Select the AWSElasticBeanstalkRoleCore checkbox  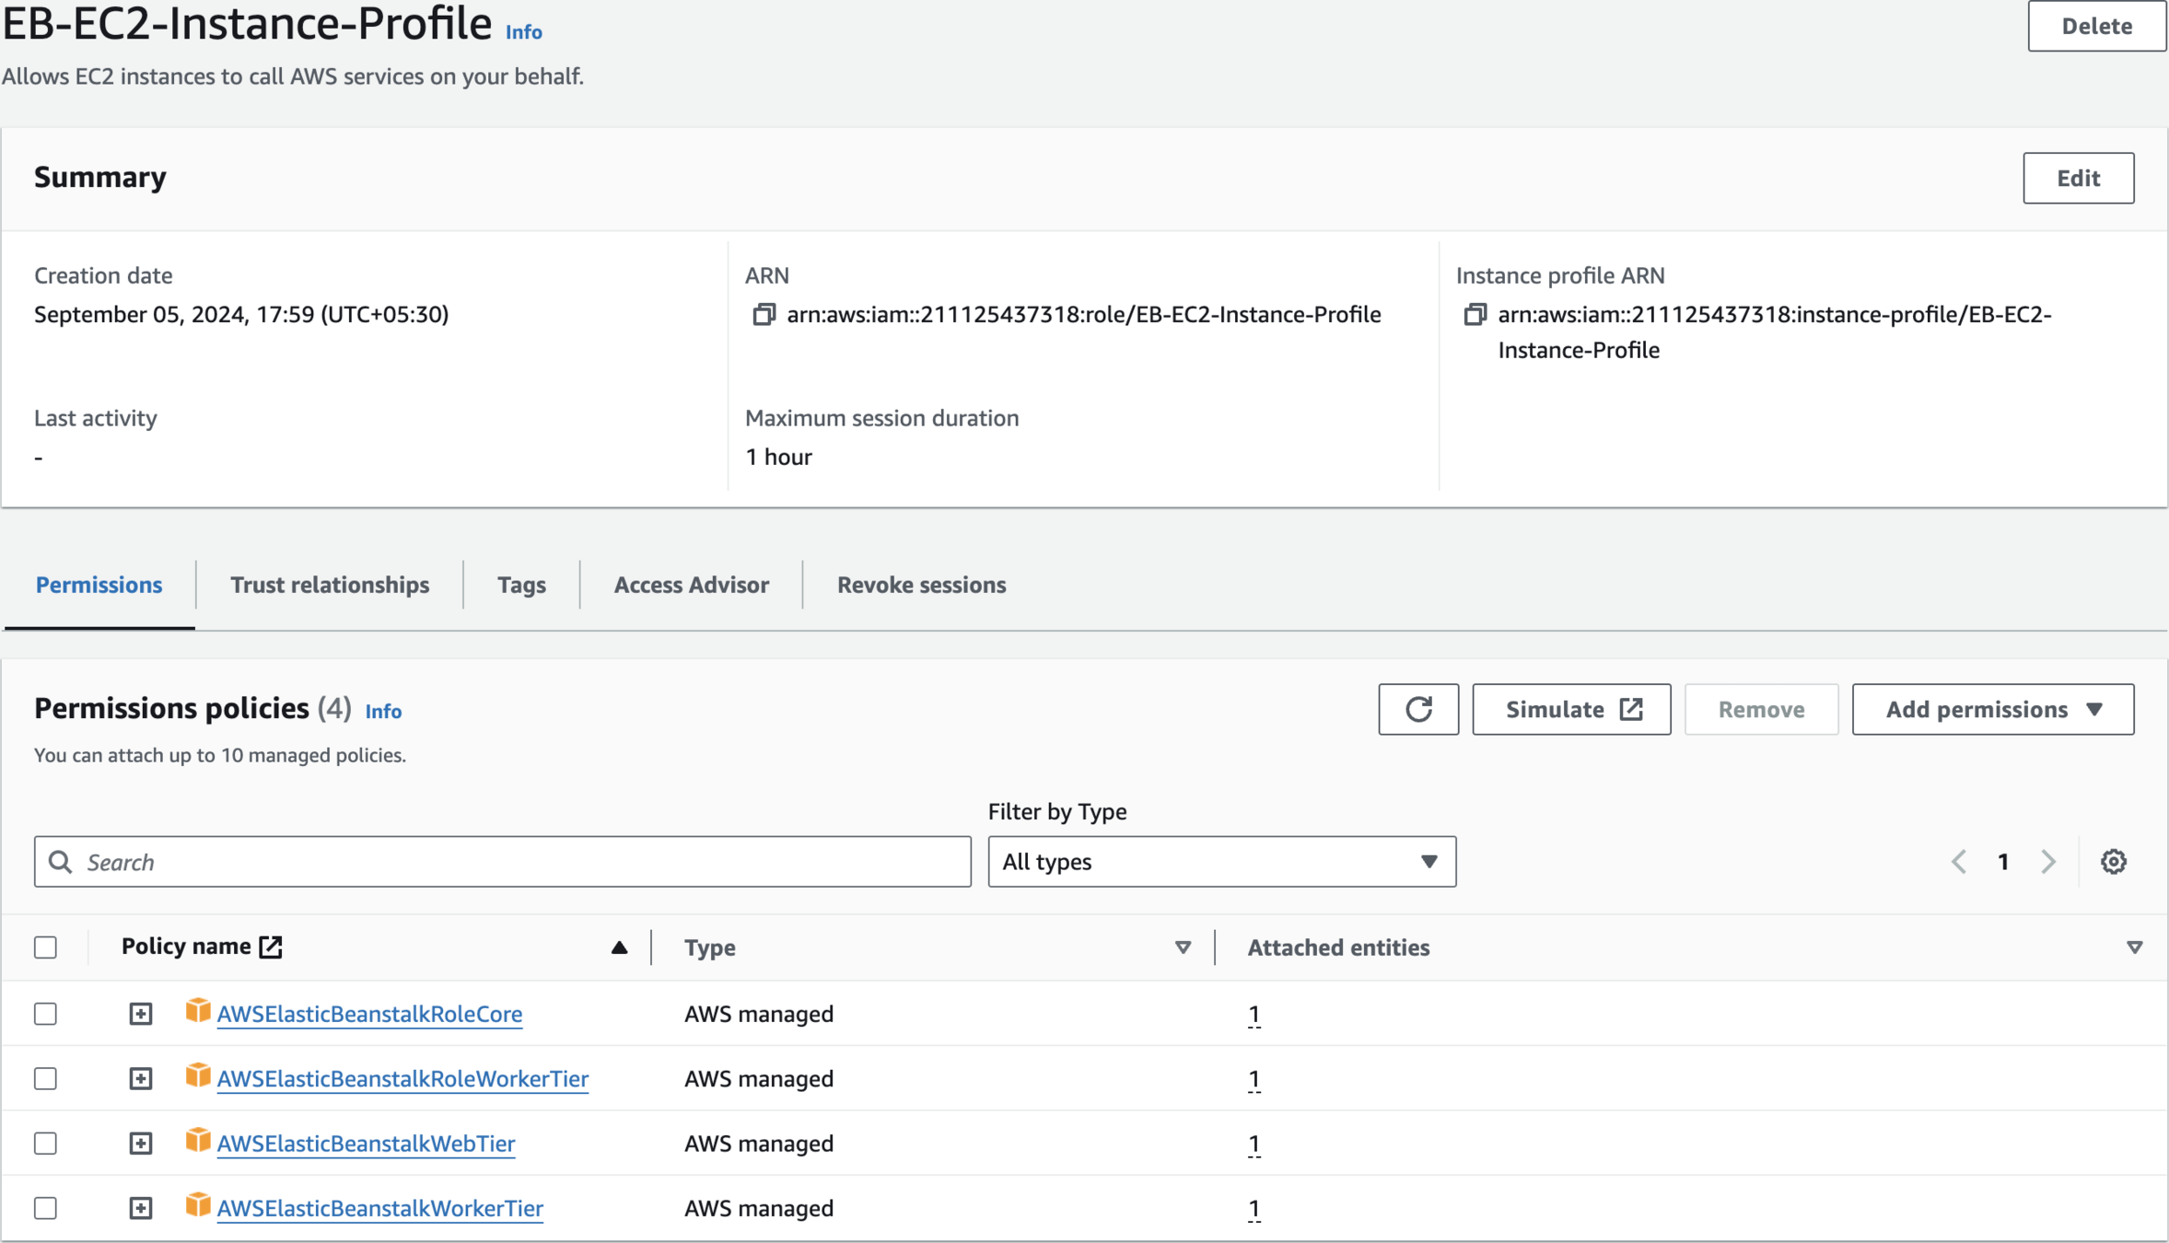coord(45,1014)
